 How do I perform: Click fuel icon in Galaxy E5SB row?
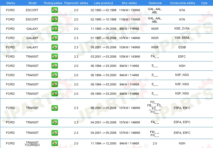point(54,47)
